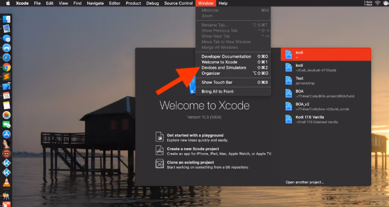Open the App Store from Dock
This screenshot has width=389, height=207.
pos(6,134)
